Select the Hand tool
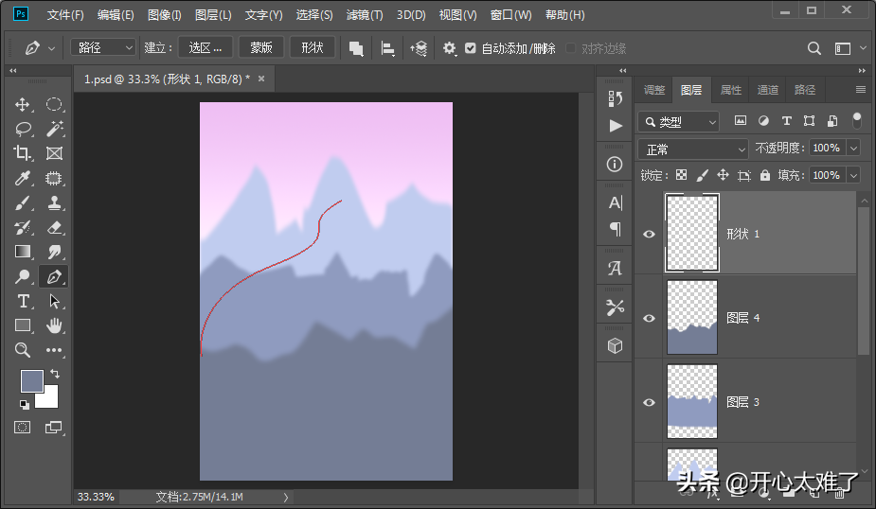Viewport: 876px width, 509px height. point(54,325)
